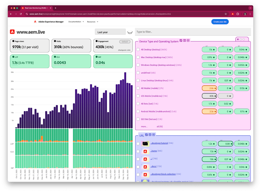
Task: Check the iOS Mobile checkbox
Action: (x=138, y=96)
